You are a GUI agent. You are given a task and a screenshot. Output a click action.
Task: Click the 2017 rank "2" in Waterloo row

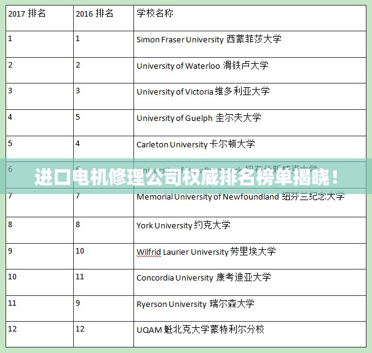click(10, 64)
